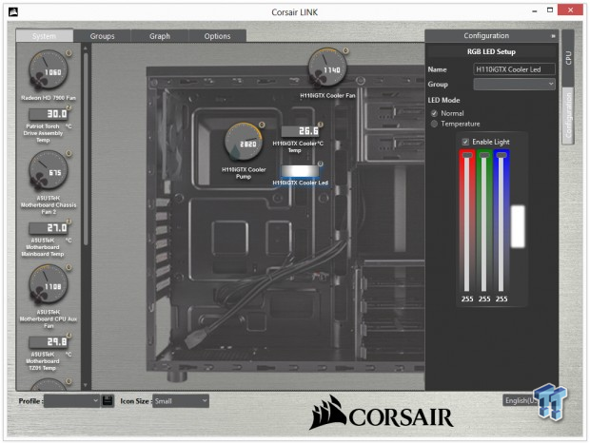Click the Configuration panel header
This screenshot has width=590, height=444.
point(491,36)
